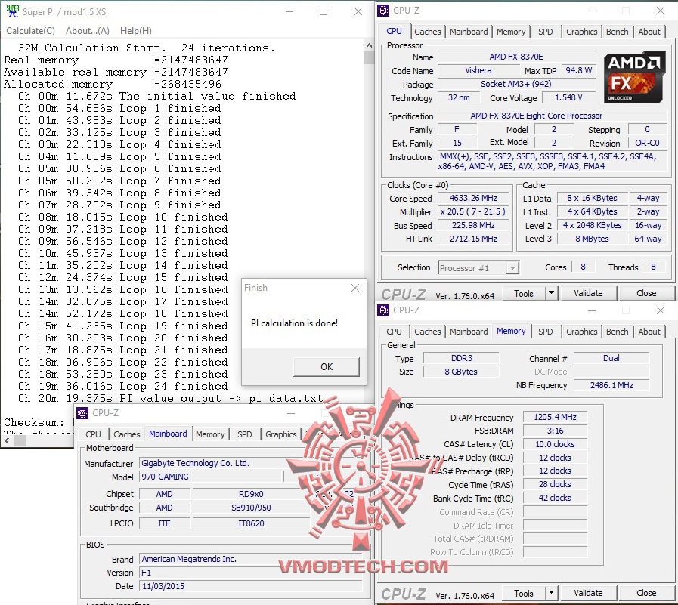Select Memory tab in Mainboard CPU-Z window

pos(210,434)
